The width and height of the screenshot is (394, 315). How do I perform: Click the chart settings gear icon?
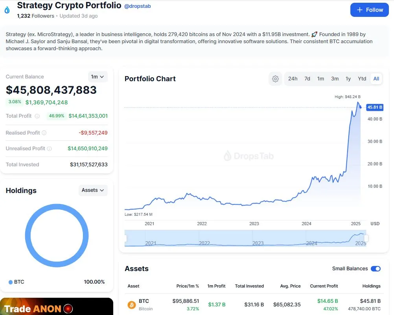[275, 79]
